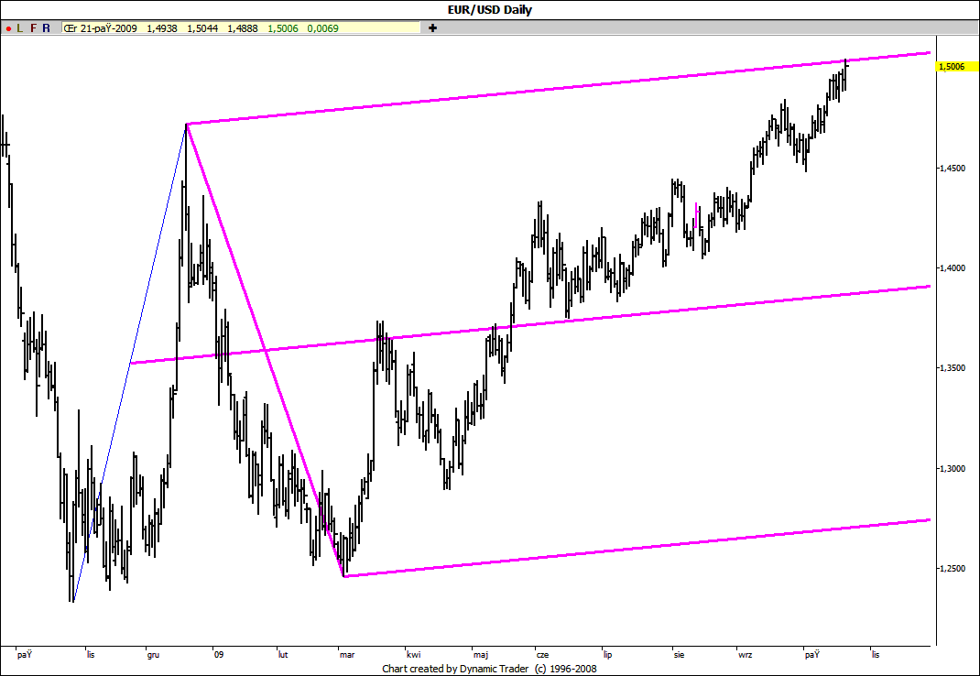Toggle the olive L letter icon
980x676 pixels.
(x=20, y=28)
